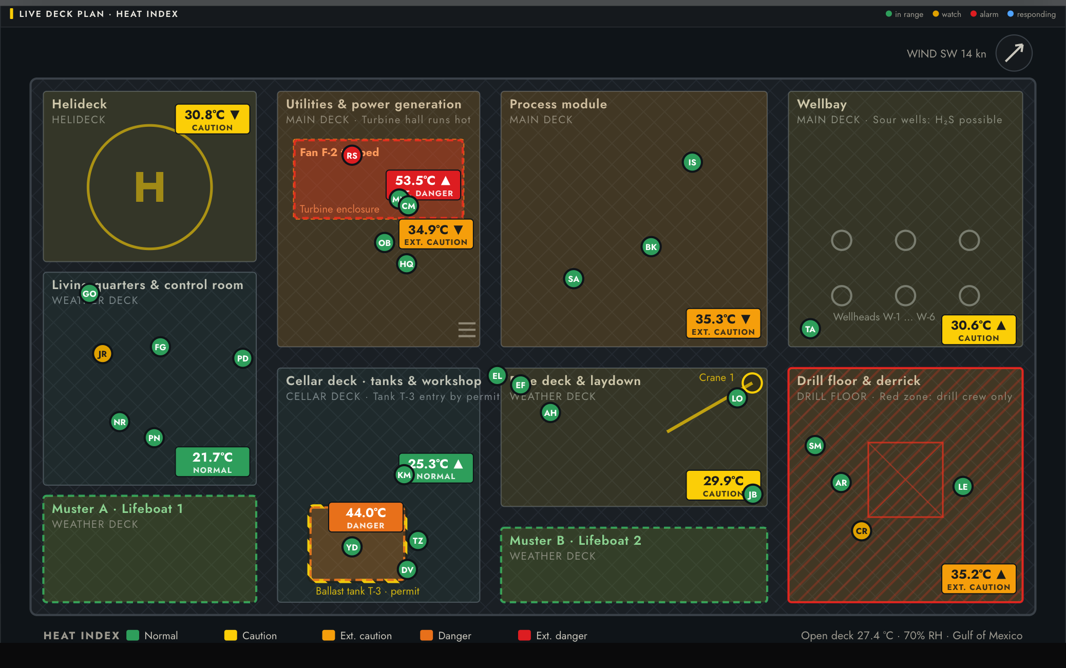This screenshot has height=668, width=1066.
Task: Select the AH marker on pipe deck
Action: click(550, 413)
